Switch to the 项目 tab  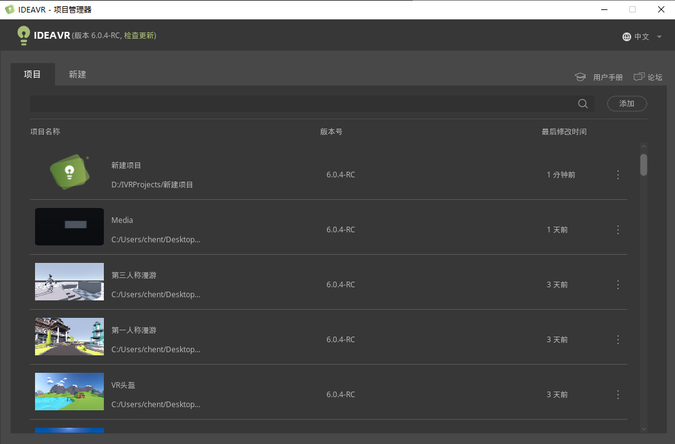[33, 74]
